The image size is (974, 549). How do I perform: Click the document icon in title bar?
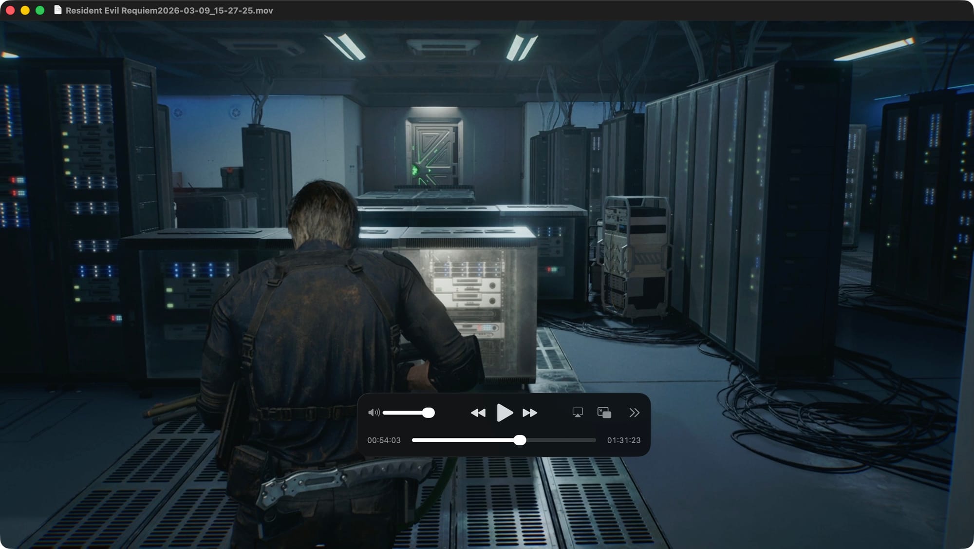(x=57, y=10)
